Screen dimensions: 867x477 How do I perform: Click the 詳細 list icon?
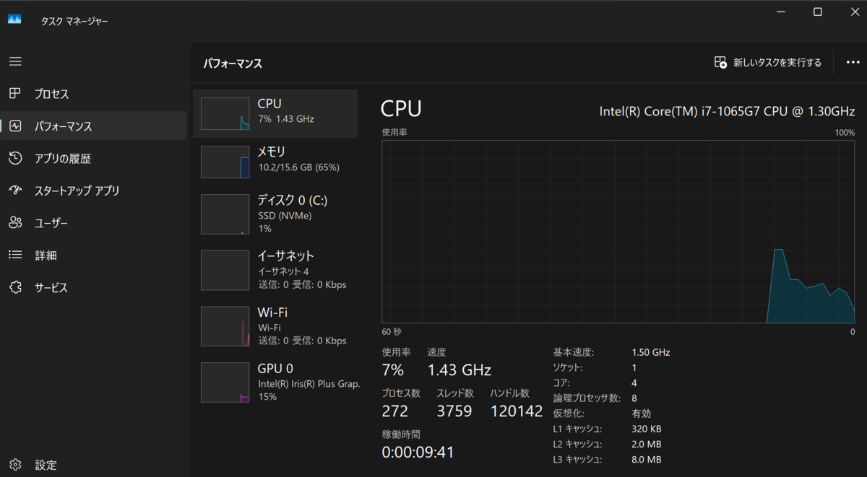tap(15, 255)
